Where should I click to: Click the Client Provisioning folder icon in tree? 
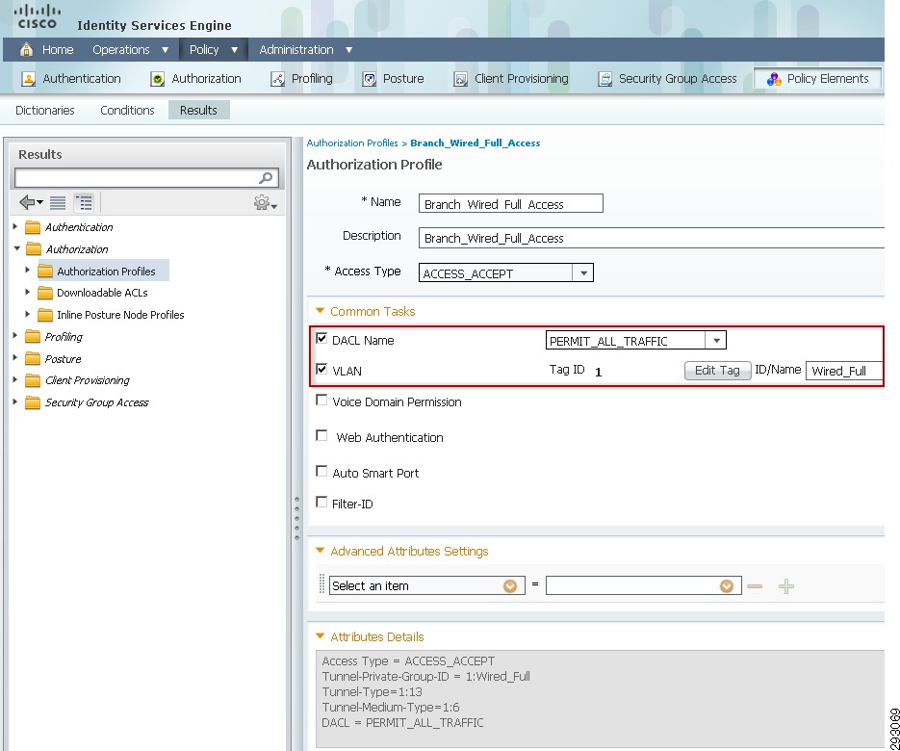[x=34, y=380]
